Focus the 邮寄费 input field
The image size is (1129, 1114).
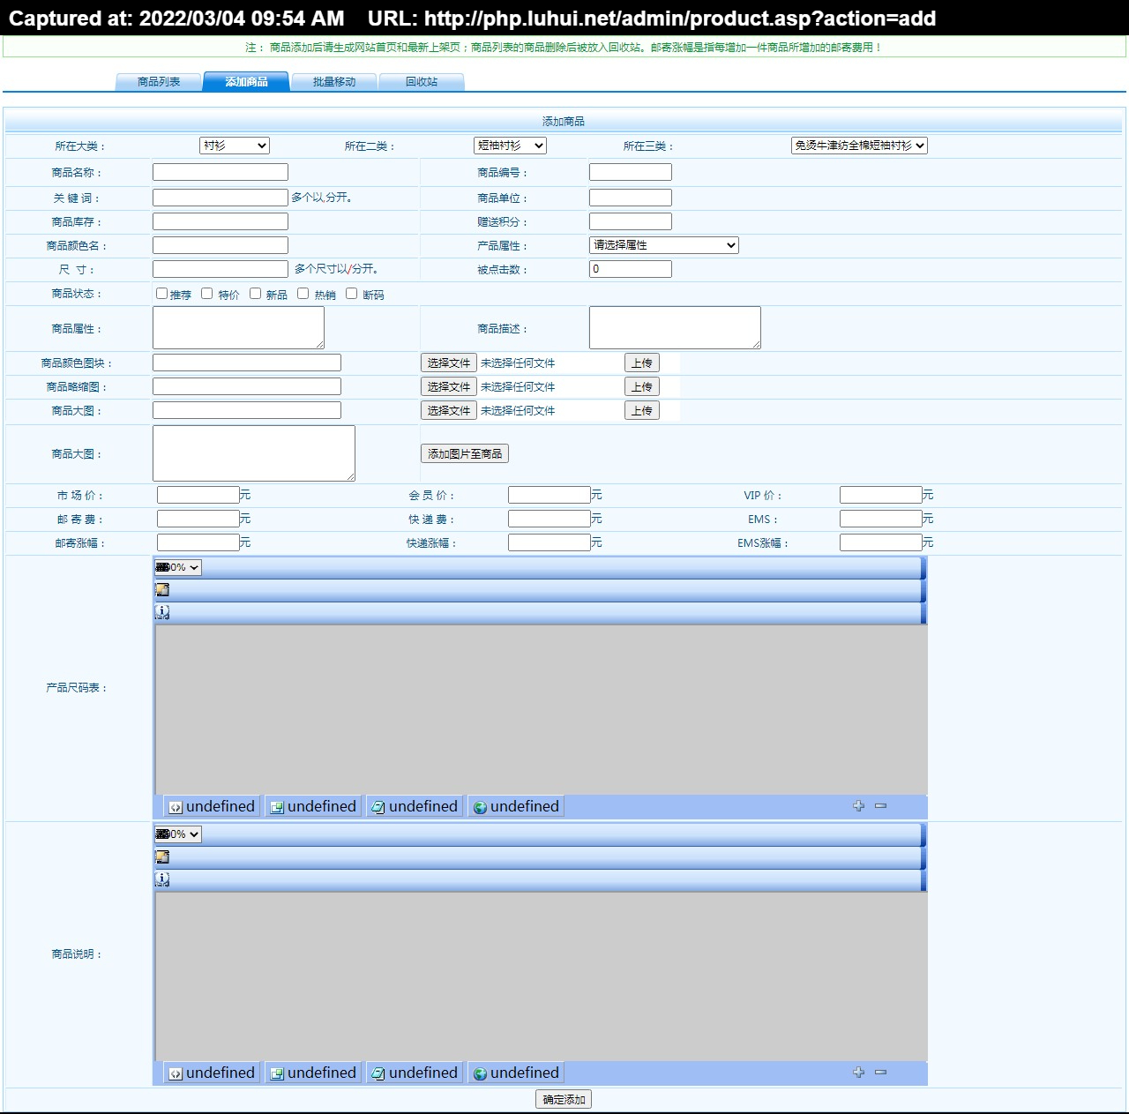[x=198, y=519]
